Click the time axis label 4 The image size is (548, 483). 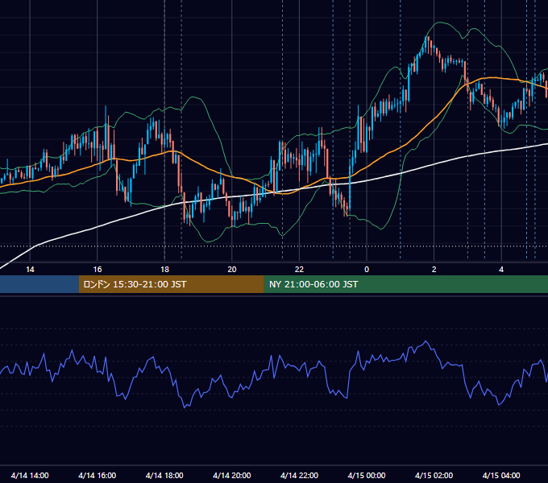(x=501, y=270)
